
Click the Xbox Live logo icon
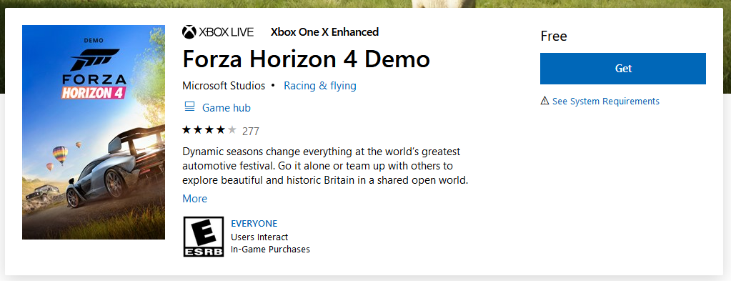coord(189,32)
